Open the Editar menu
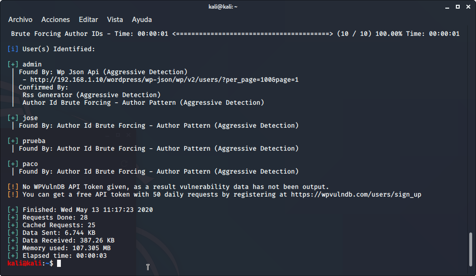 coord(88,20)
